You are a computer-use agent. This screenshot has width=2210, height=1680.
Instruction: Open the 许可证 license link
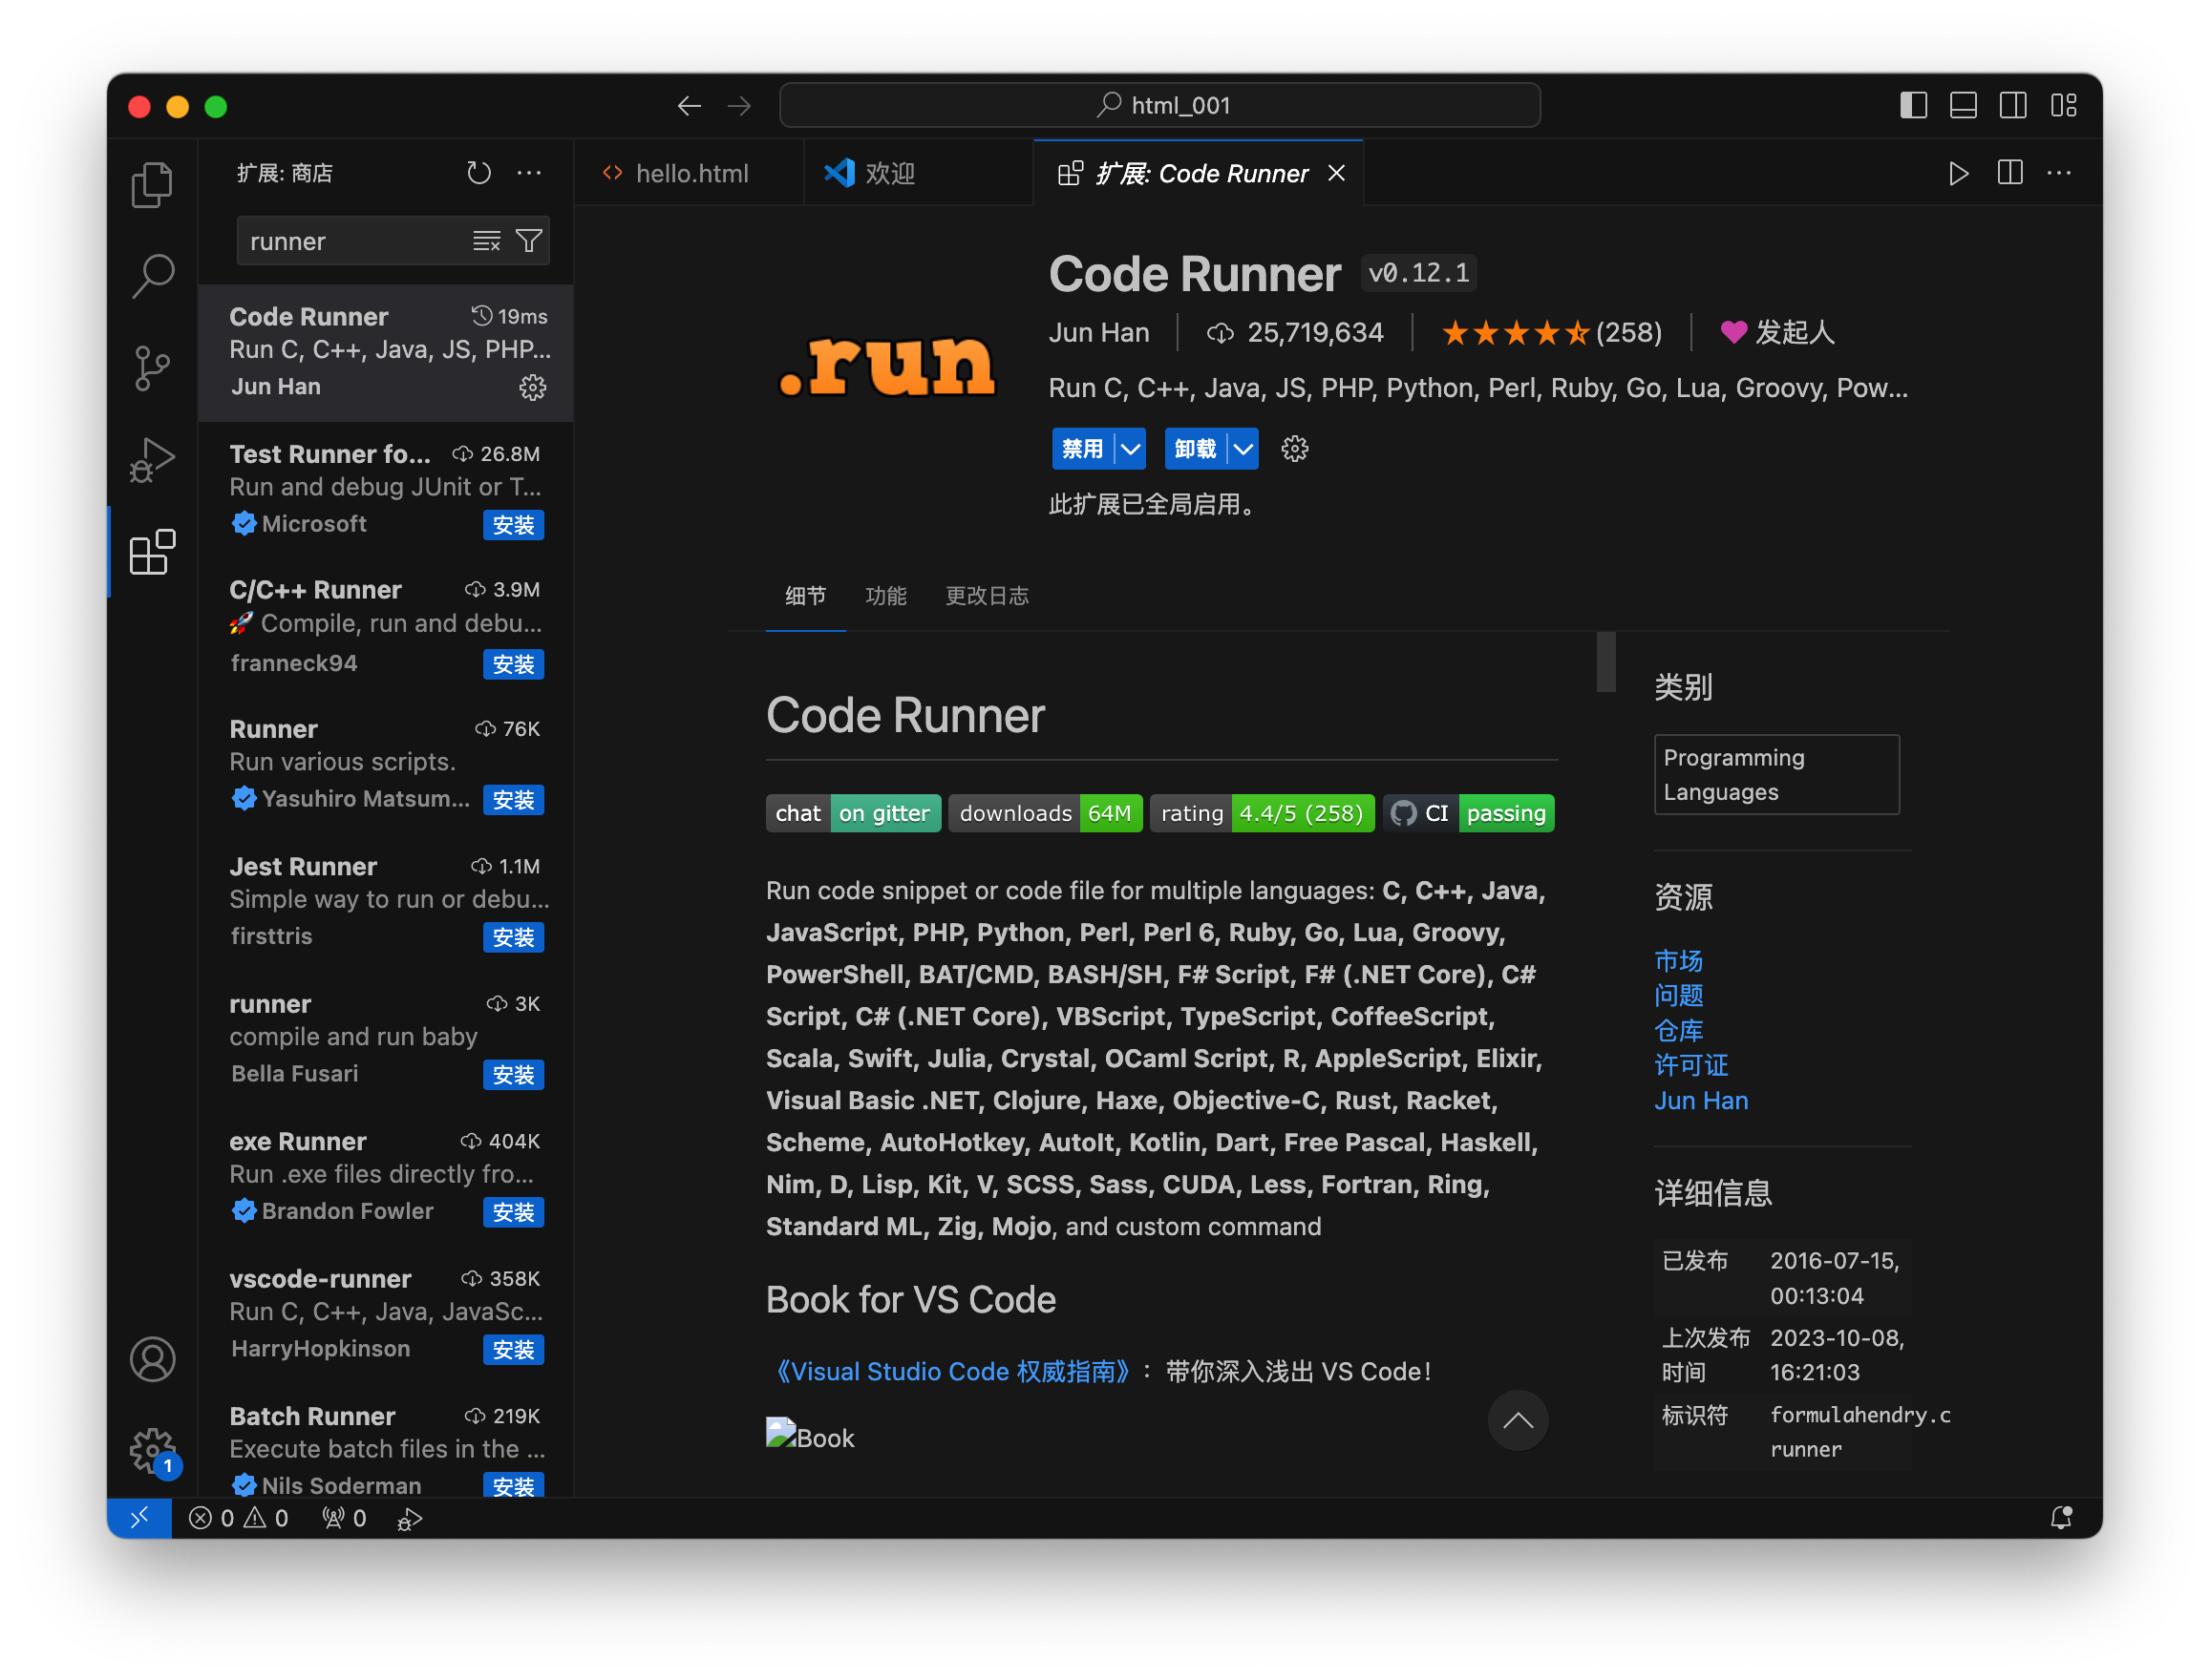(1690, 1066)
